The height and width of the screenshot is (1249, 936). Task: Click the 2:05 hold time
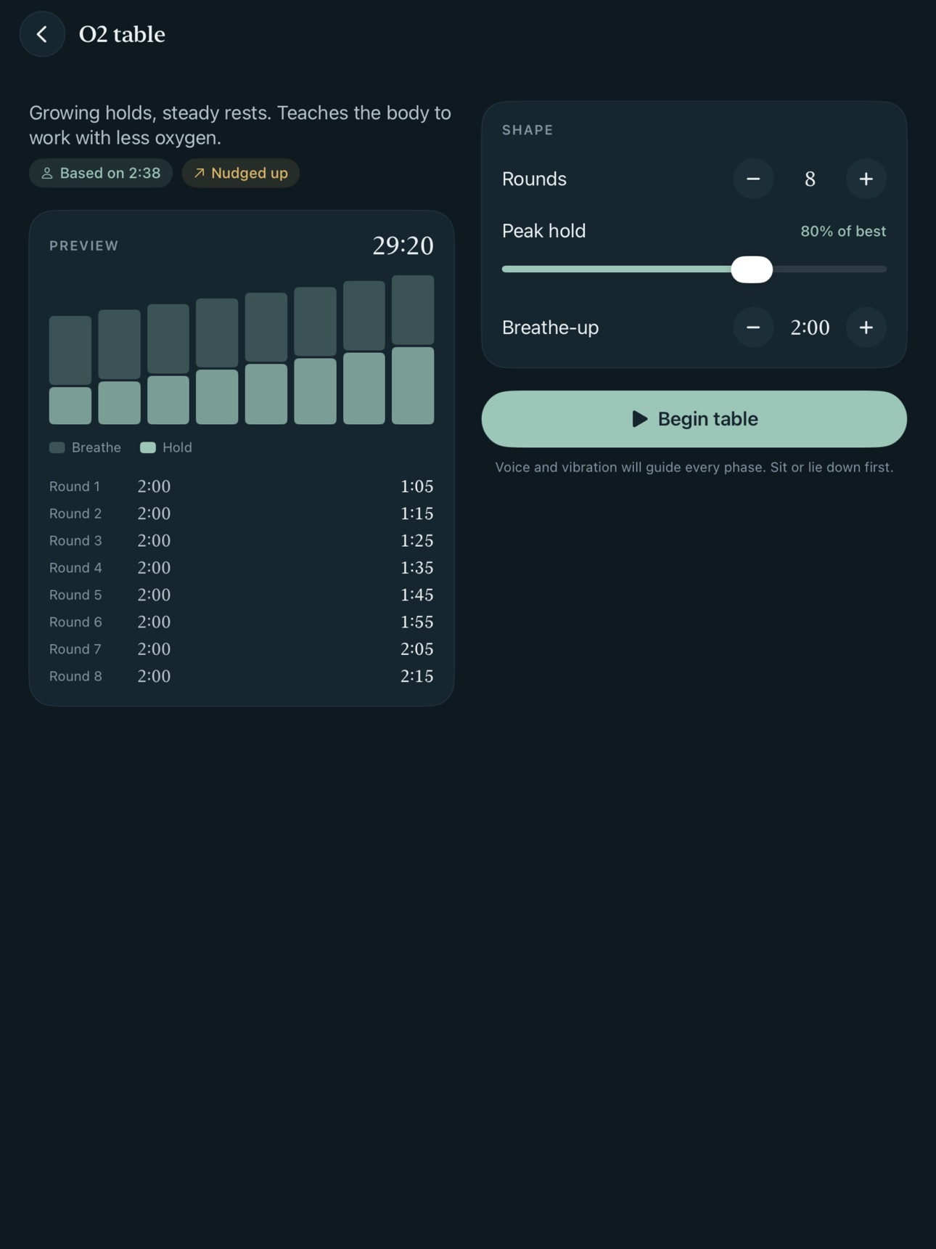[417, 649]
